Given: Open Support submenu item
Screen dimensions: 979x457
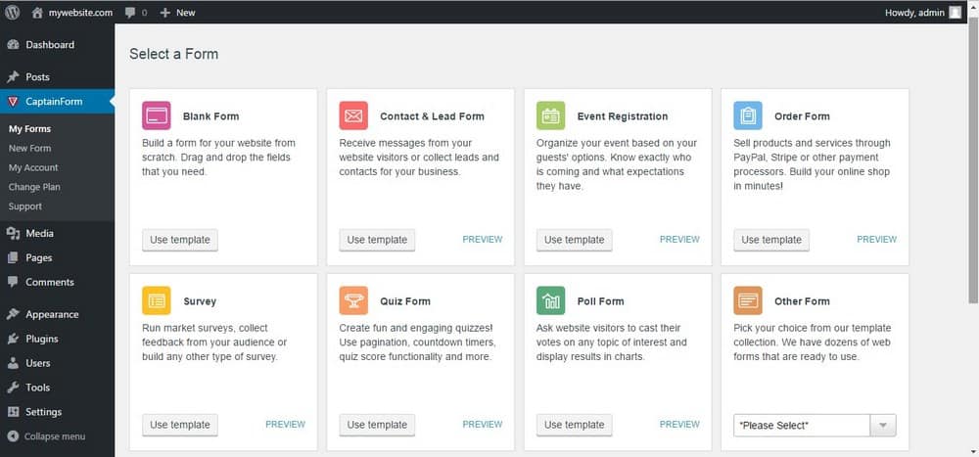Looking at the screenshot, I should [x=25, y=206].
